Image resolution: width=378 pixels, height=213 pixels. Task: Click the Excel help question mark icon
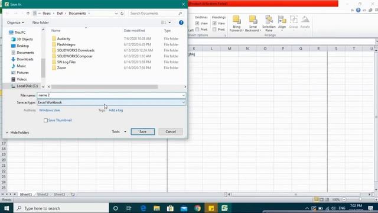pos(358,10)
